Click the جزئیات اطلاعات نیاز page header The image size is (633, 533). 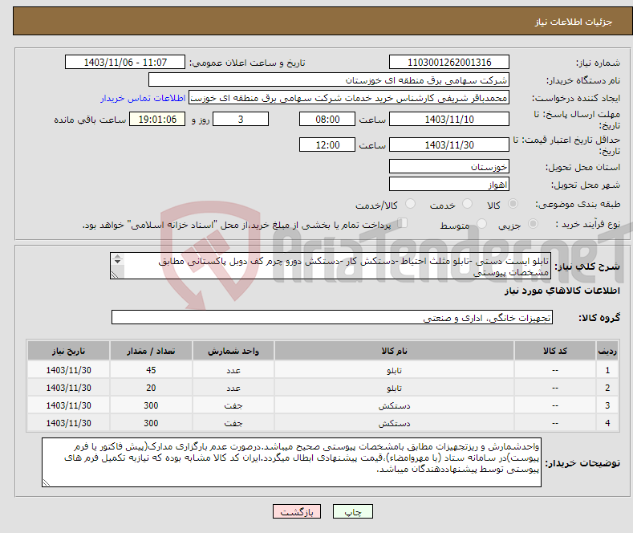[x=574, y=22]
